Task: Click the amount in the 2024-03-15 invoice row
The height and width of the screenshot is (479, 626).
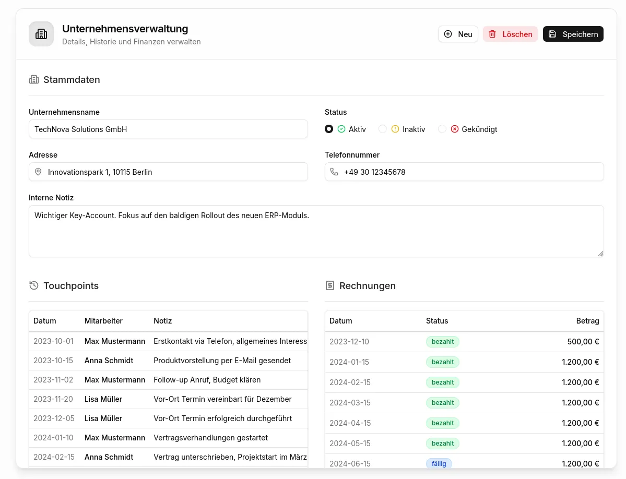Action: coord(581,402)
